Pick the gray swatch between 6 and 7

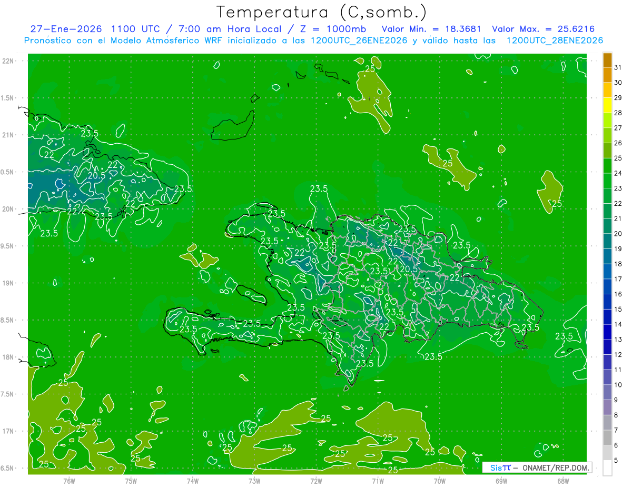tap(607, 437)
